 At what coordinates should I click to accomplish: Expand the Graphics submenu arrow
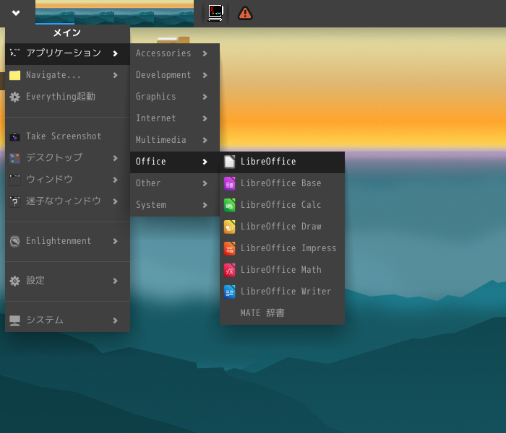pyautogui.click(x=205, y=97)
